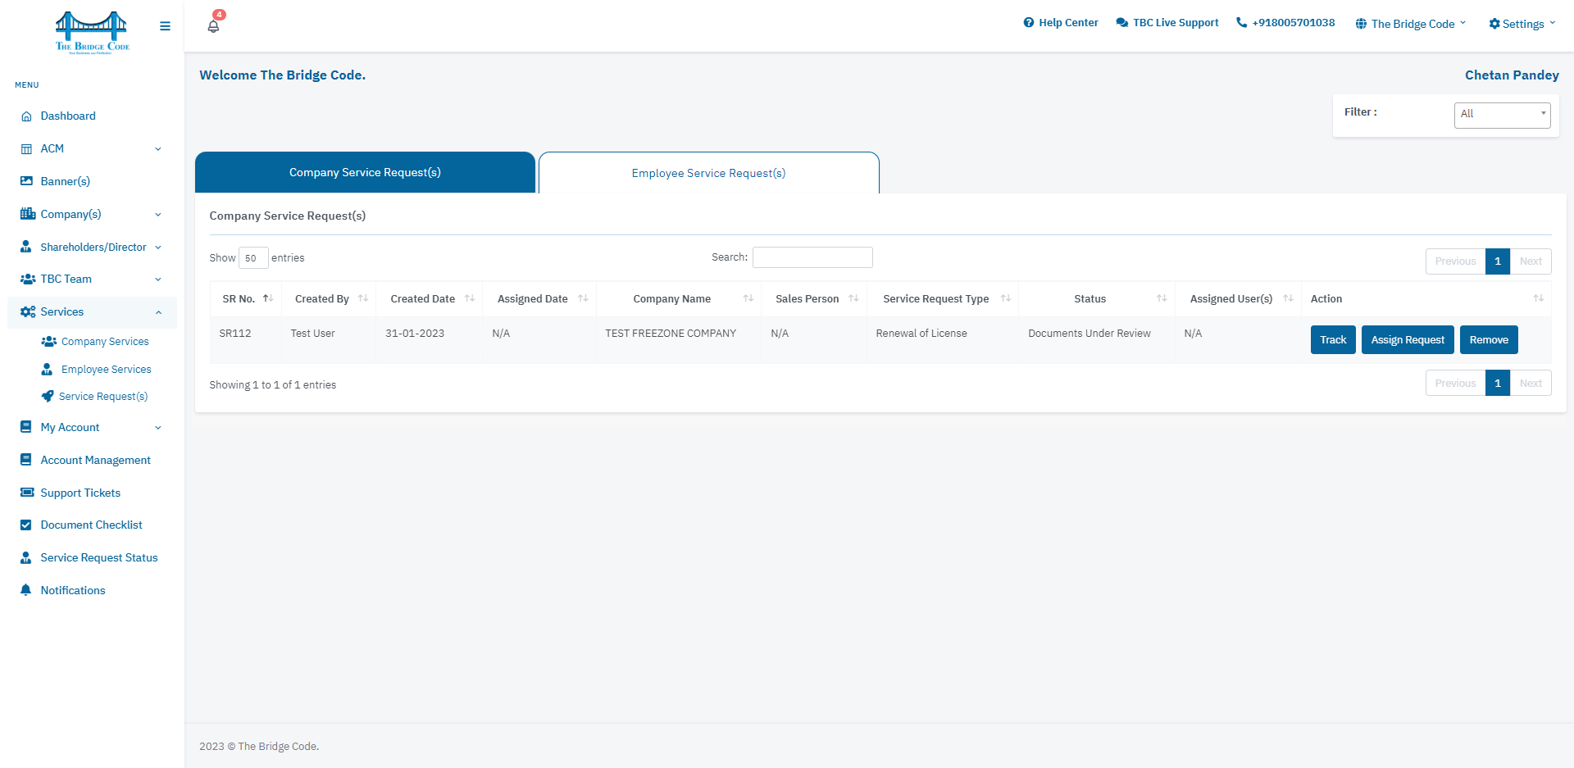Click the Document Checklist checkmark icon
The image size is (1574, 768).
26,525
